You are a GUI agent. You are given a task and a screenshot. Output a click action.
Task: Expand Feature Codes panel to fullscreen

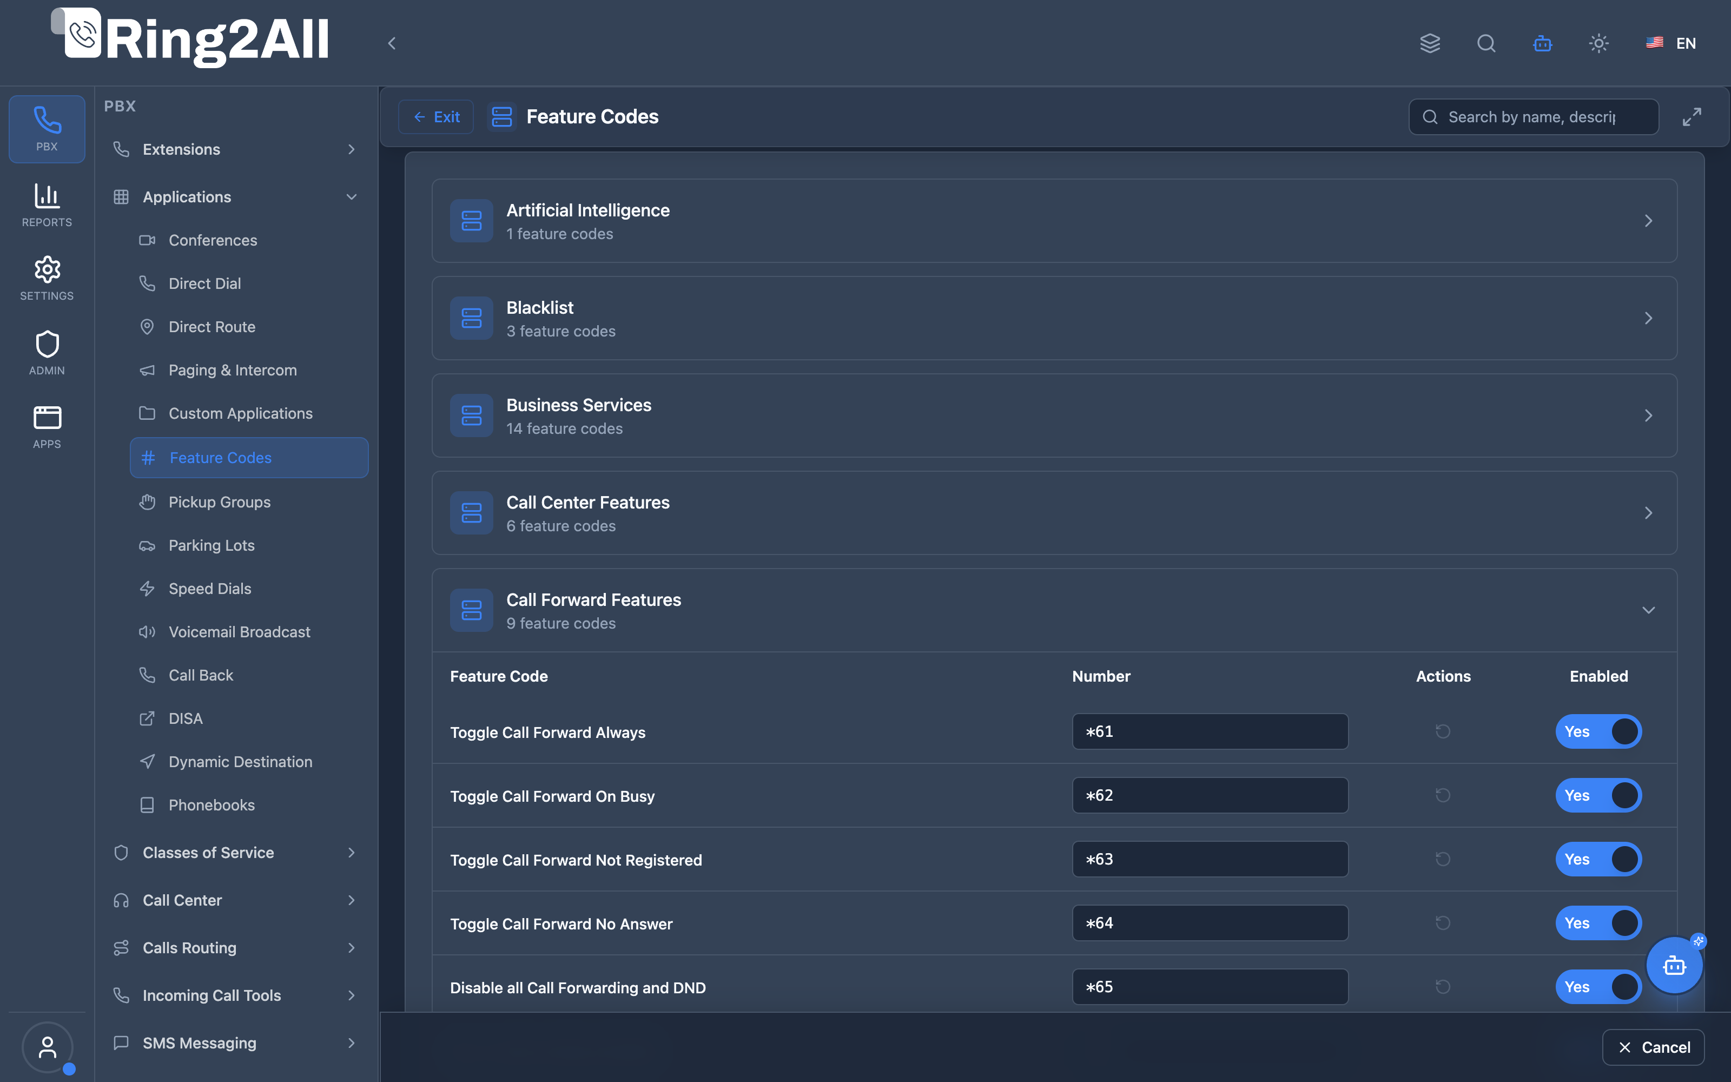pyautogui.click(x=1692, y=117)
